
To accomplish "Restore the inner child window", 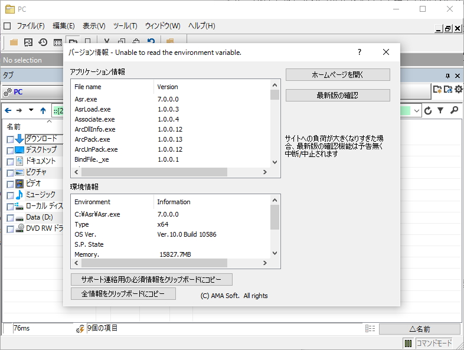I will (x=447, y=28).
